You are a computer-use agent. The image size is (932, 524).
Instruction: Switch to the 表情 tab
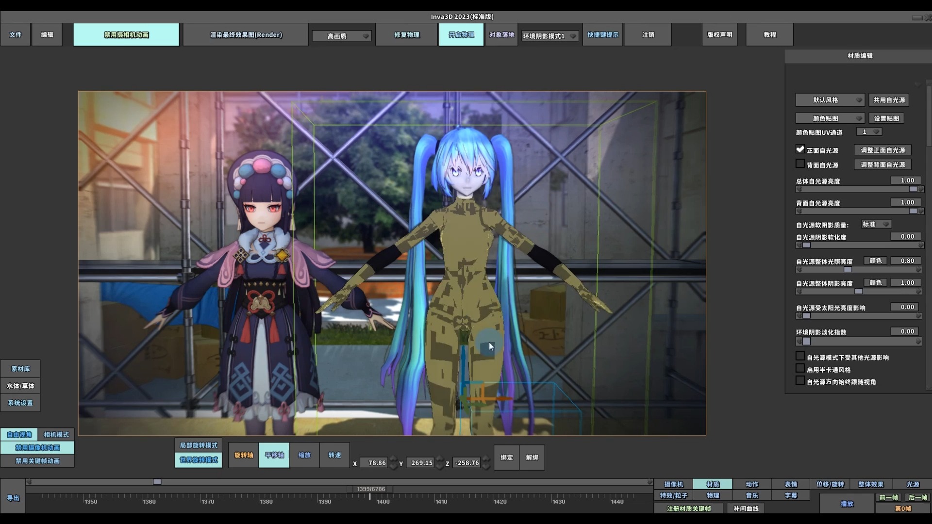pyautogui.click(x=791, y=484)
